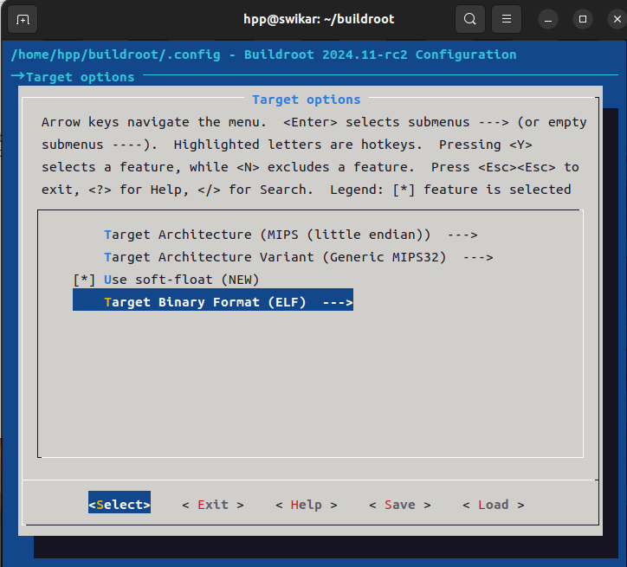This screenshot has width=627, height=567.
Task: Click the search magnifier icon in title bar
Action: tap(469, 19)
